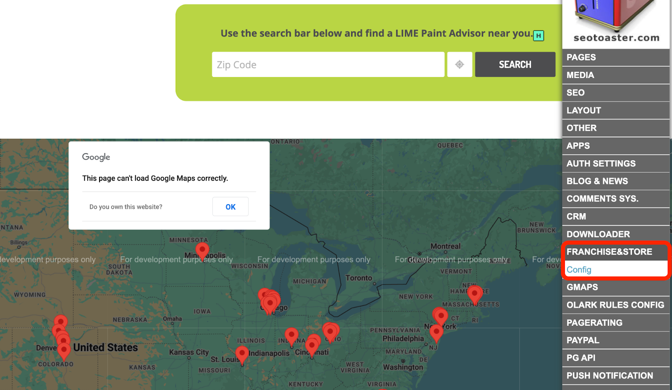Click the 'Do you own this website?' link
The height and width of the screenshot is (390, 672).
click(126, 207)
